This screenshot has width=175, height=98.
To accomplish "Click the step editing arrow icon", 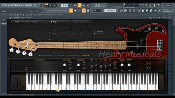I will 75,11.
